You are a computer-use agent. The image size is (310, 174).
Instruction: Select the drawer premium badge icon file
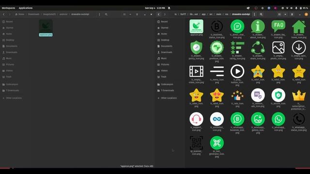pyautogui.click(x=217, y=48)
